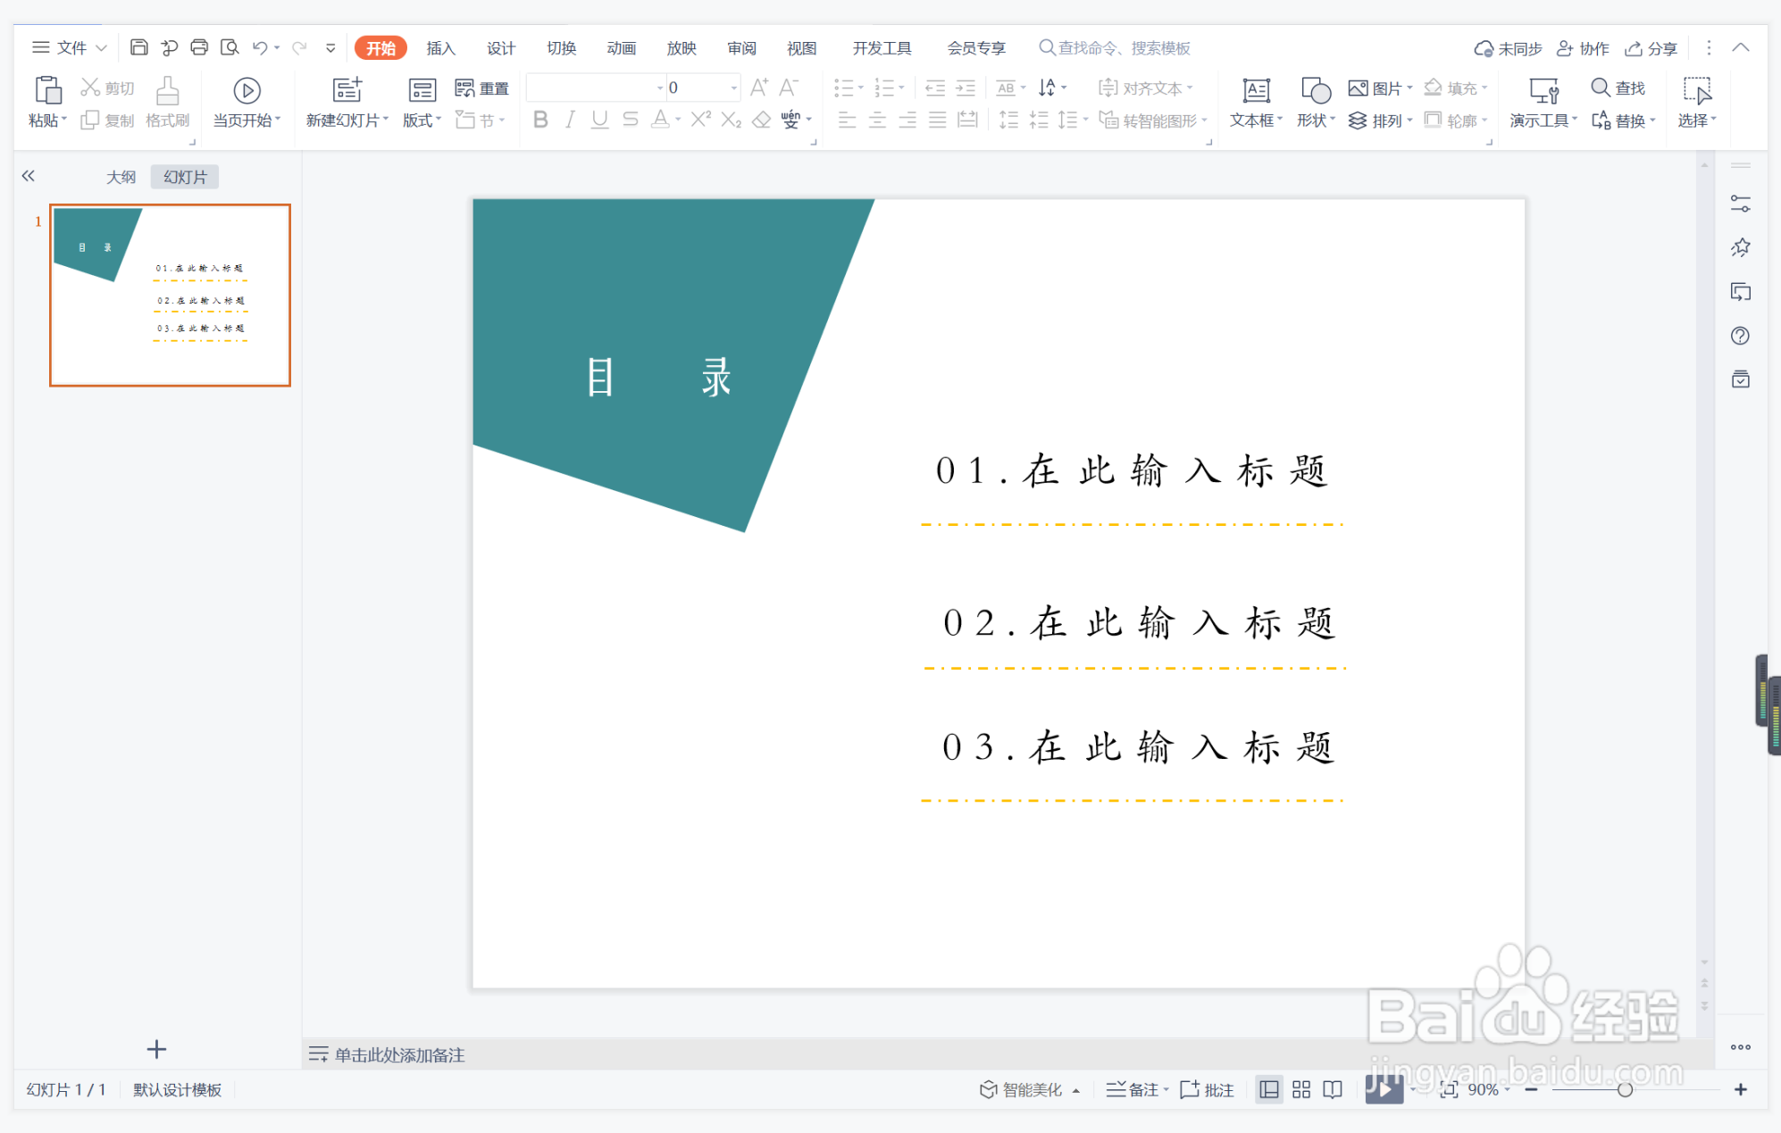Screen dimensions: 1781x1133
Task: Open the Transitions (切换) tab
Action: 561,47
